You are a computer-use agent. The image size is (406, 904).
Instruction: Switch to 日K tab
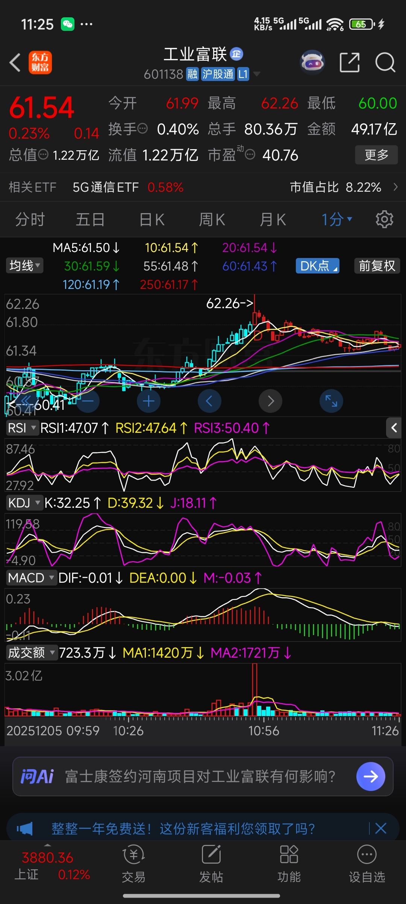pyautogui.click(x=152, y=219)
